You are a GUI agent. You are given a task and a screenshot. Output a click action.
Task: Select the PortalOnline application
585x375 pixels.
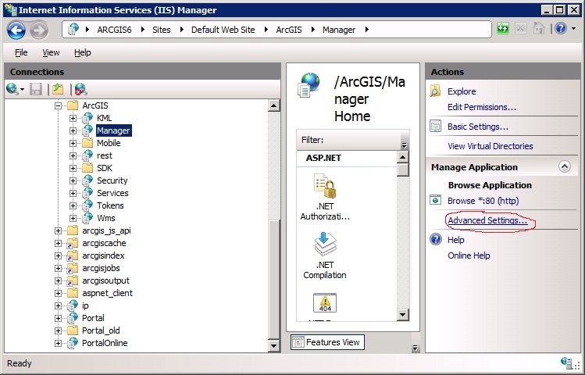[x=105, y=343]
